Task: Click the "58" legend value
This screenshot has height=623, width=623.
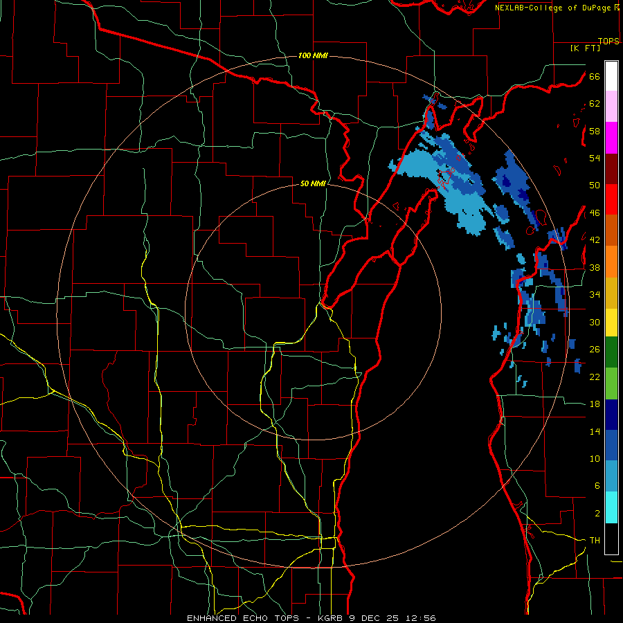Action: 595,131
